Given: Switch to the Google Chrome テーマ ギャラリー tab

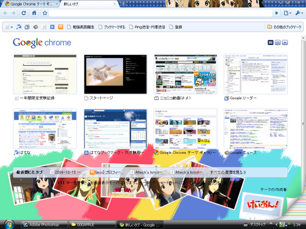Looking at the screenshot, I should click(x=30, y=4).
